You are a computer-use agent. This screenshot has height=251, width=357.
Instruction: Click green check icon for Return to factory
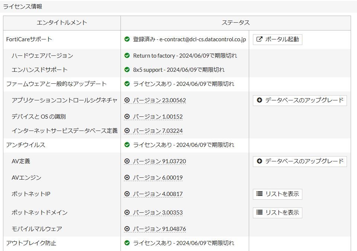click(127, 55)
